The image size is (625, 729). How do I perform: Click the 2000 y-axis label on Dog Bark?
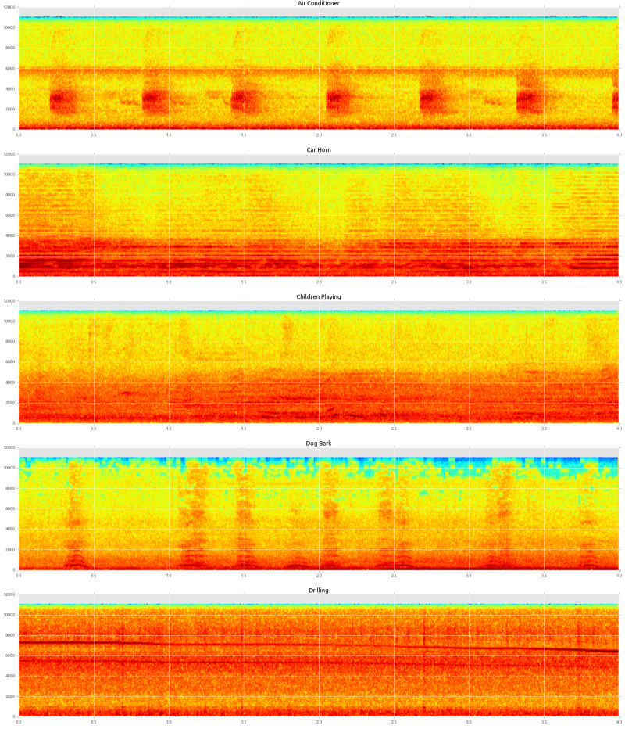[x=10, y=549]
